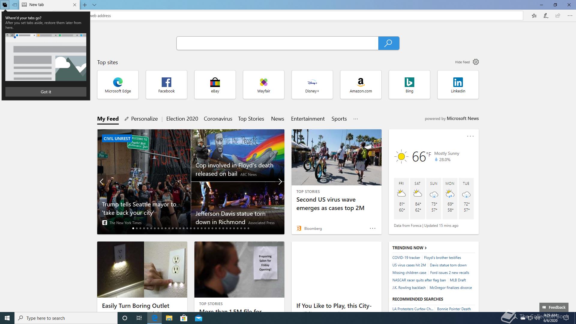
Task: Open Favorites hub star icon
Action: pos(534,16)
